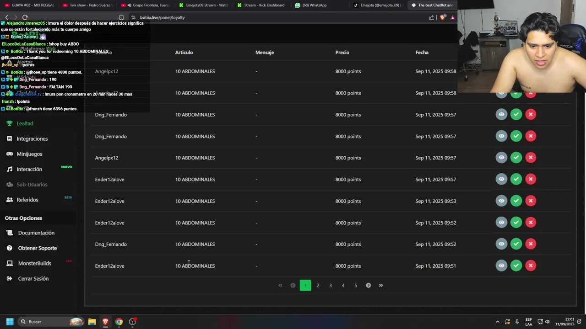
Task: Click Precio column header
Action: tap(342, 53)
